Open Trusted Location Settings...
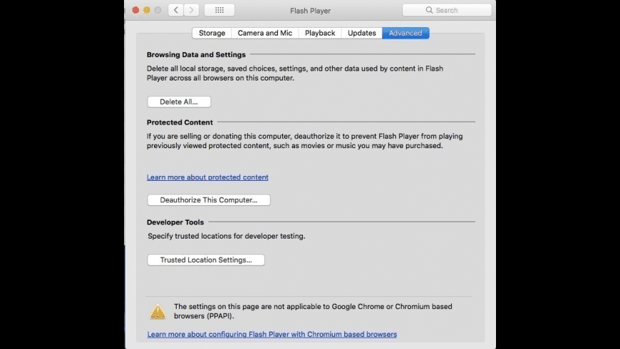The height and width of the screenshot is (349, 620). (206, 260)
